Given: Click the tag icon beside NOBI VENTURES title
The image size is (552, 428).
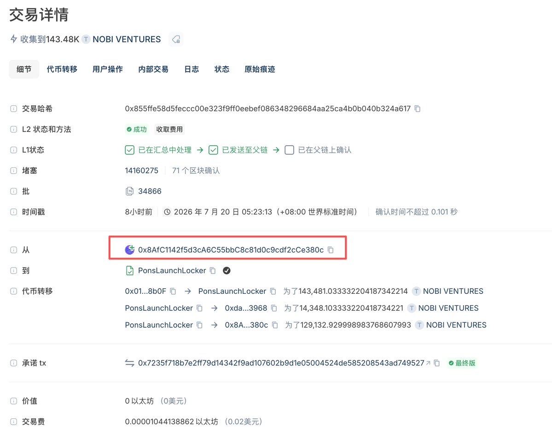Looking at the screenshot, I should [176, 40].
